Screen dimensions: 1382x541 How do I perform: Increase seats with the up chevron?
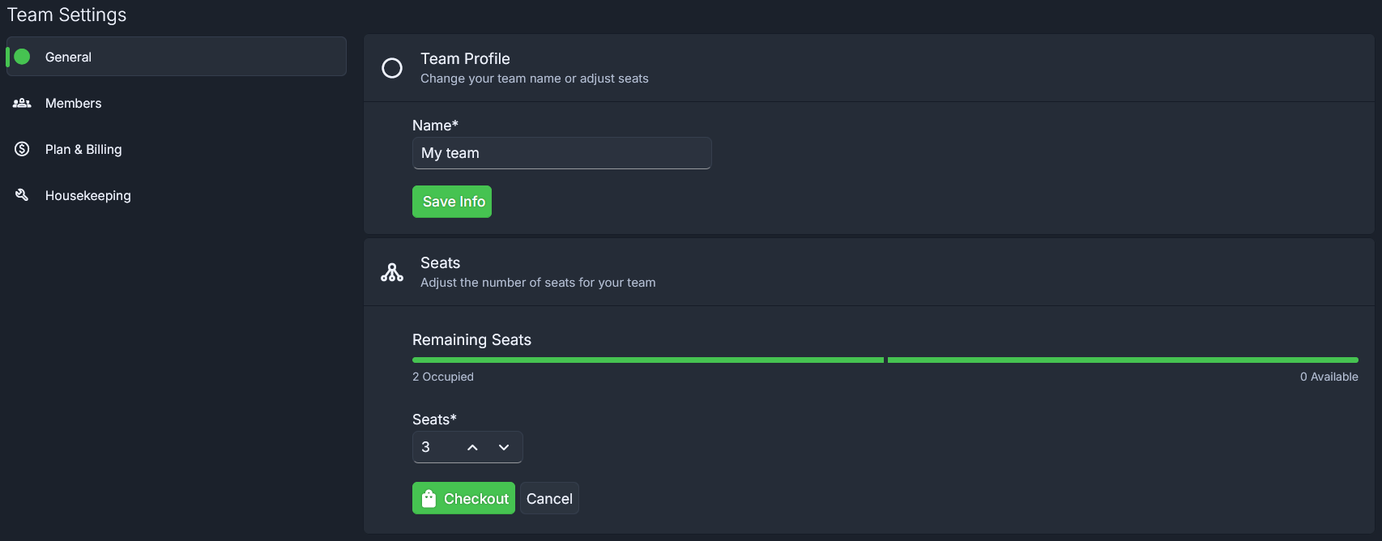(472, 447)
